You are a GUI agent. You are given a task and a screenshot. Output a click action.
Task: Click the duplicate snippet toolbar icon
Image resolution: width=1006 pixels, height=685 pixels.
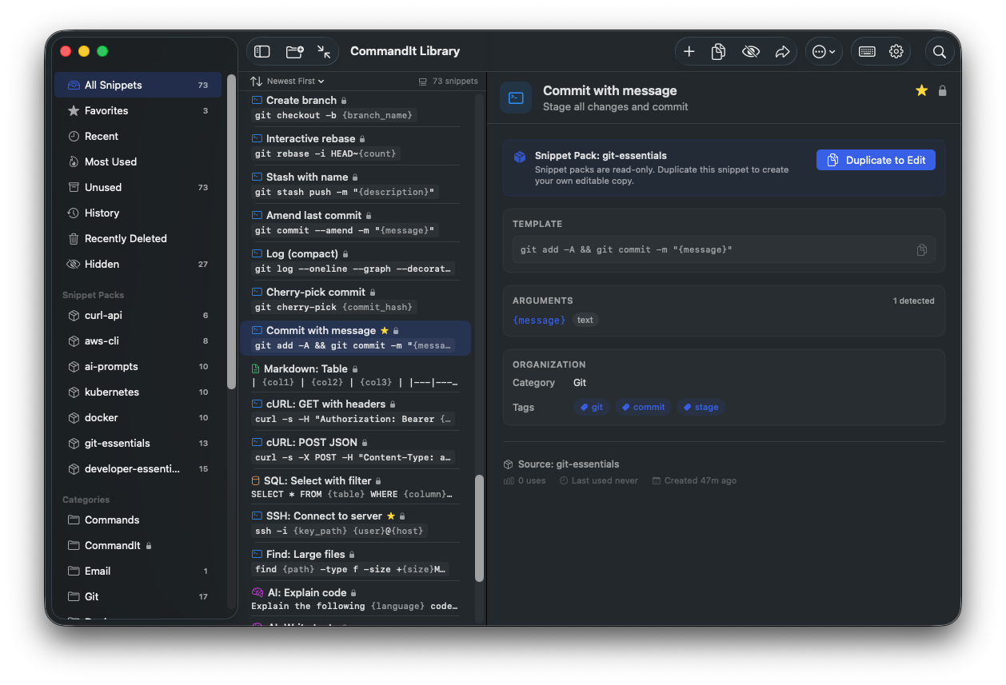[718, 51]
